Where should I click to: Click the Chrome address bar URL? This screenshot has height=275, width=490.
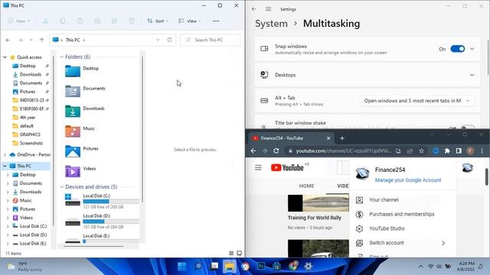343,151
